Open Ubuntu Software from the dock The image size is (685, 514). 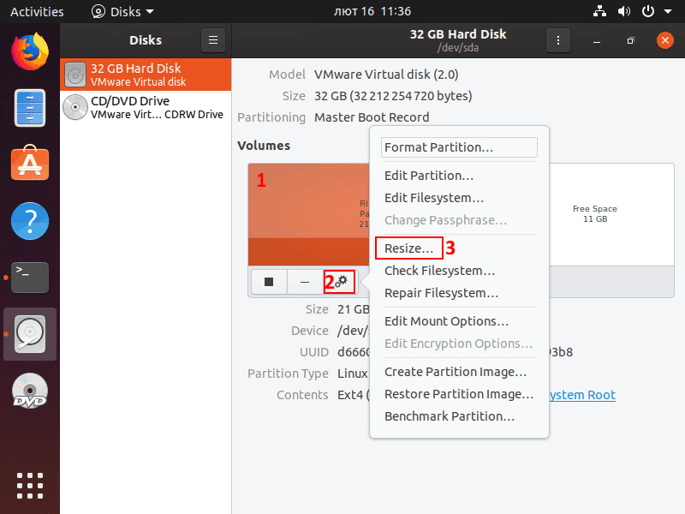click(x=29, y=163)
